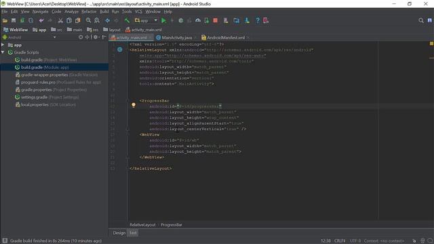Screen dimensions: 434x244
Task: Click the Make Project hammer icon
Action: [x=127, y=20]
